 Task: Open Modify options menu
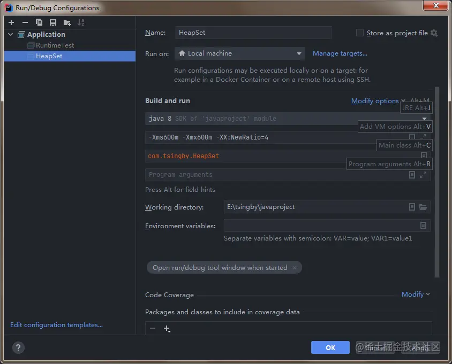coord(378,101)
